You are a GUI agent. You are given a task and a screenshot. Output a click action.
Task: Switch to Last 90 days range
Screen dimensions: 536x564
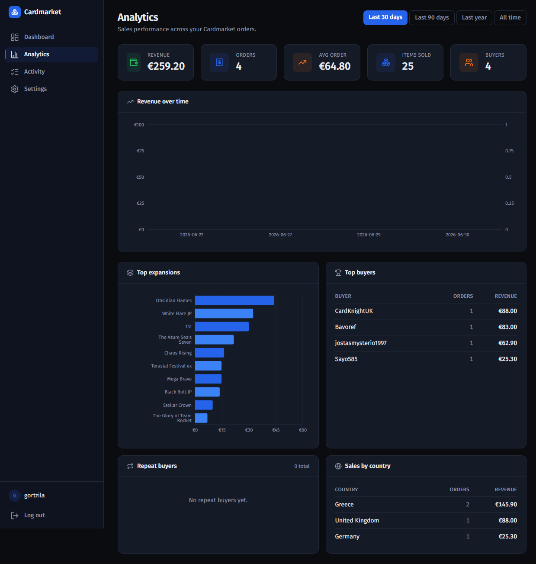tap(432, 18)
